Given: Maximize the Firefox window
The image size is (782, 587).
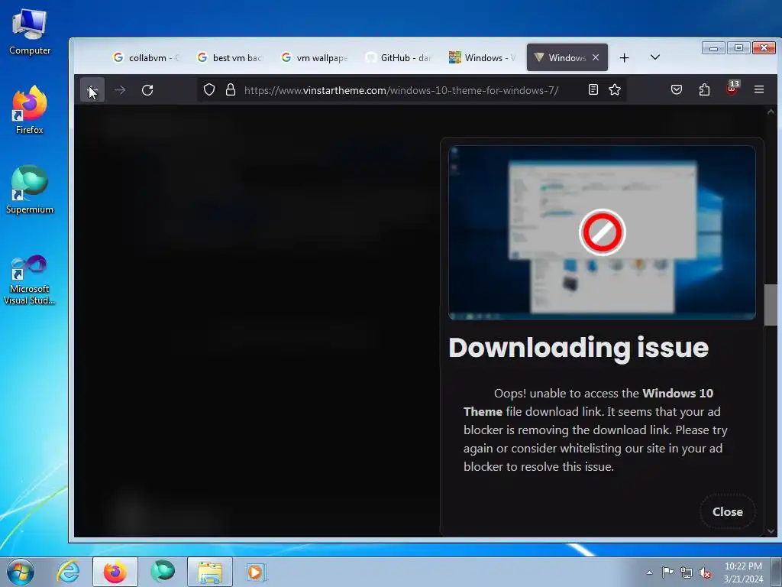Looking at the screenshot, I should tap(738, 48).
